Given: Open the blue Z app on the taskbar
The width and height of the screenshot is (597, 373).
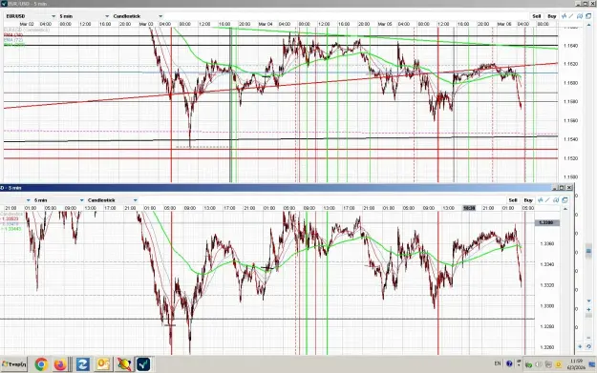Looking at the screenshot, I should coord(82,364).
